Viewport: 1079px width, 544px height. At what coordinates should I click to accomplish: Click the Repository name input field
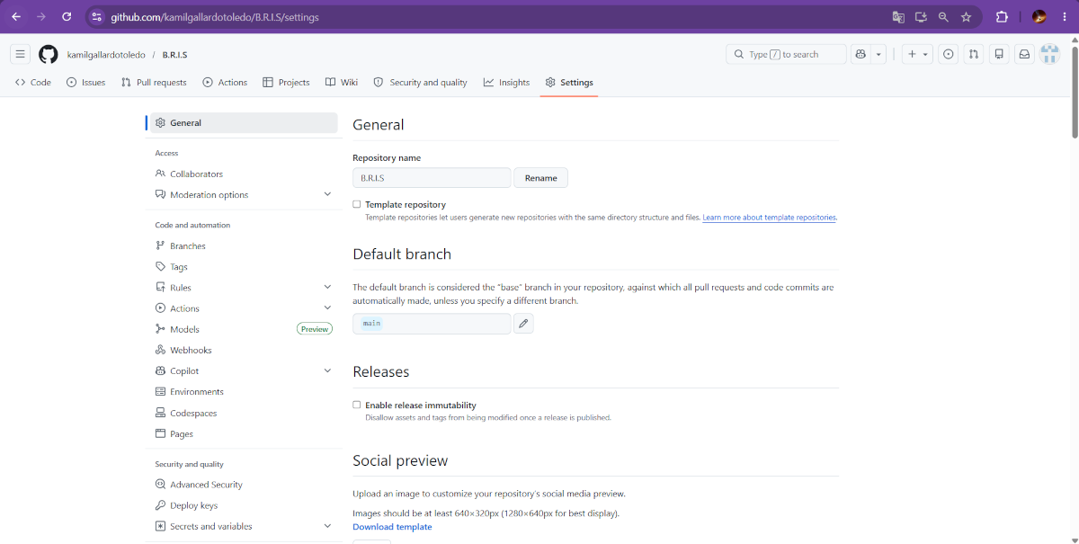click(432, 178)
